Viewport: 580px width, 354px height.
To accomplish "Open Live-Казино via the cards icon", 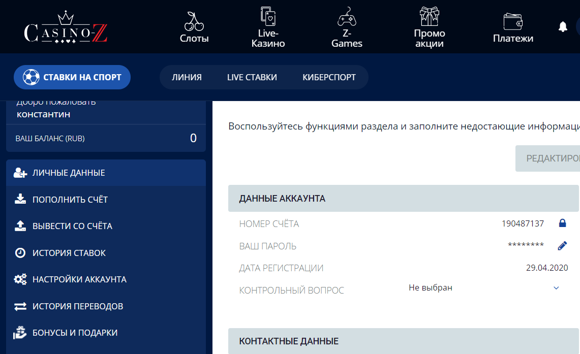I will click(268, 16).
